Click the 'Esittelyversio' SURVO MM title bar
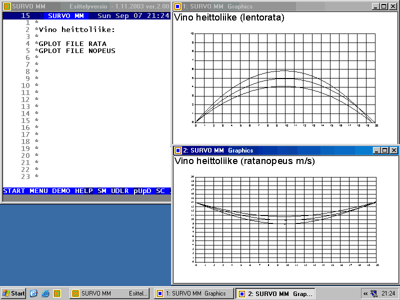Screen dimensions: 400x300 pos(86,6)
